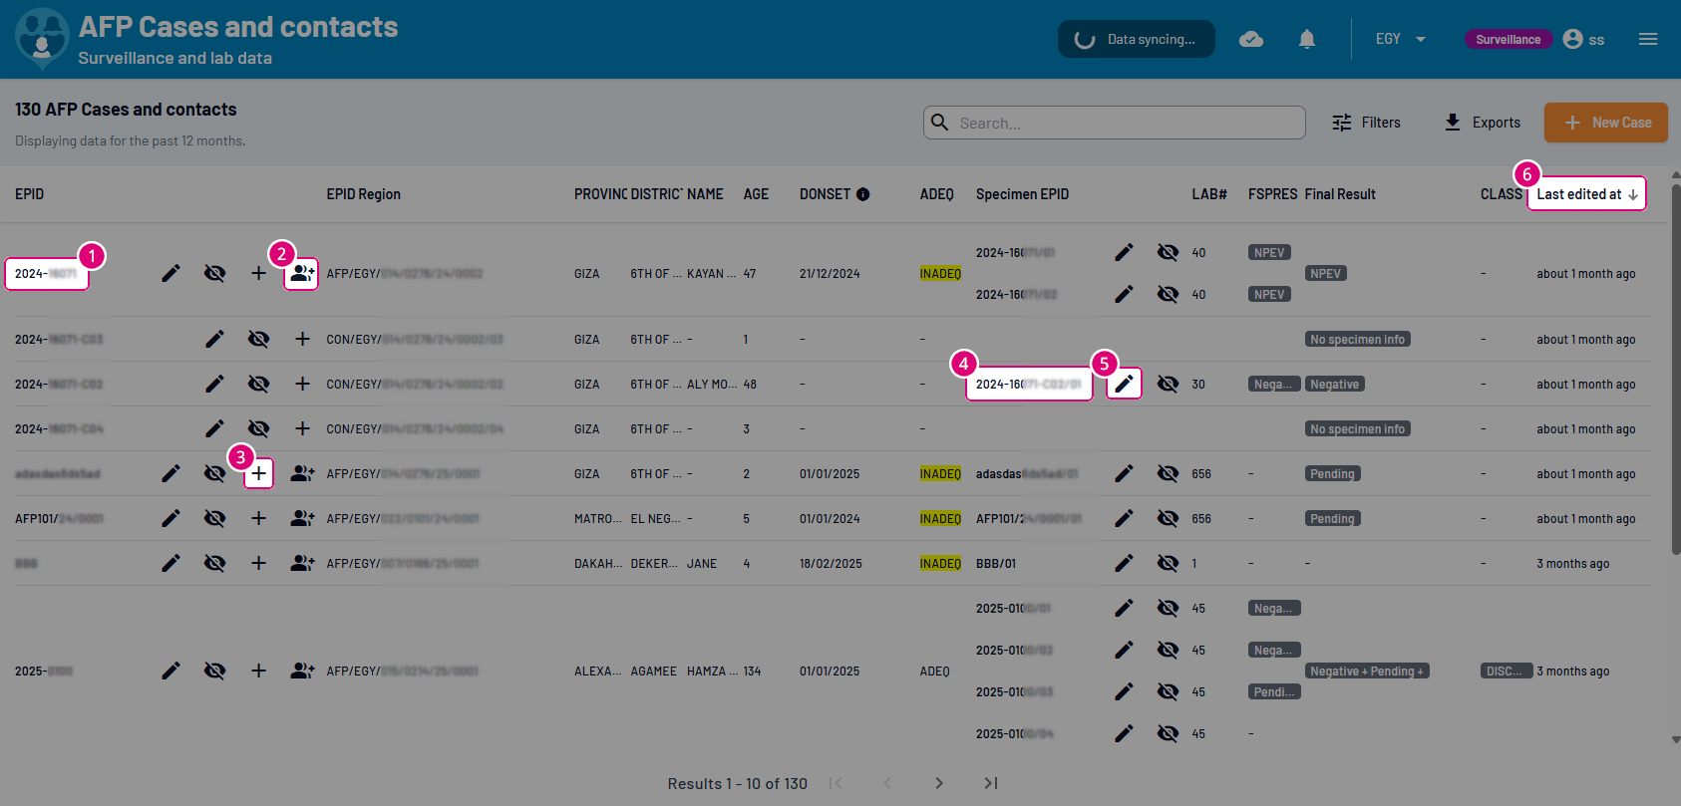Add contact to KAYAN case
1681x806 pixels.
click(301, 273)
